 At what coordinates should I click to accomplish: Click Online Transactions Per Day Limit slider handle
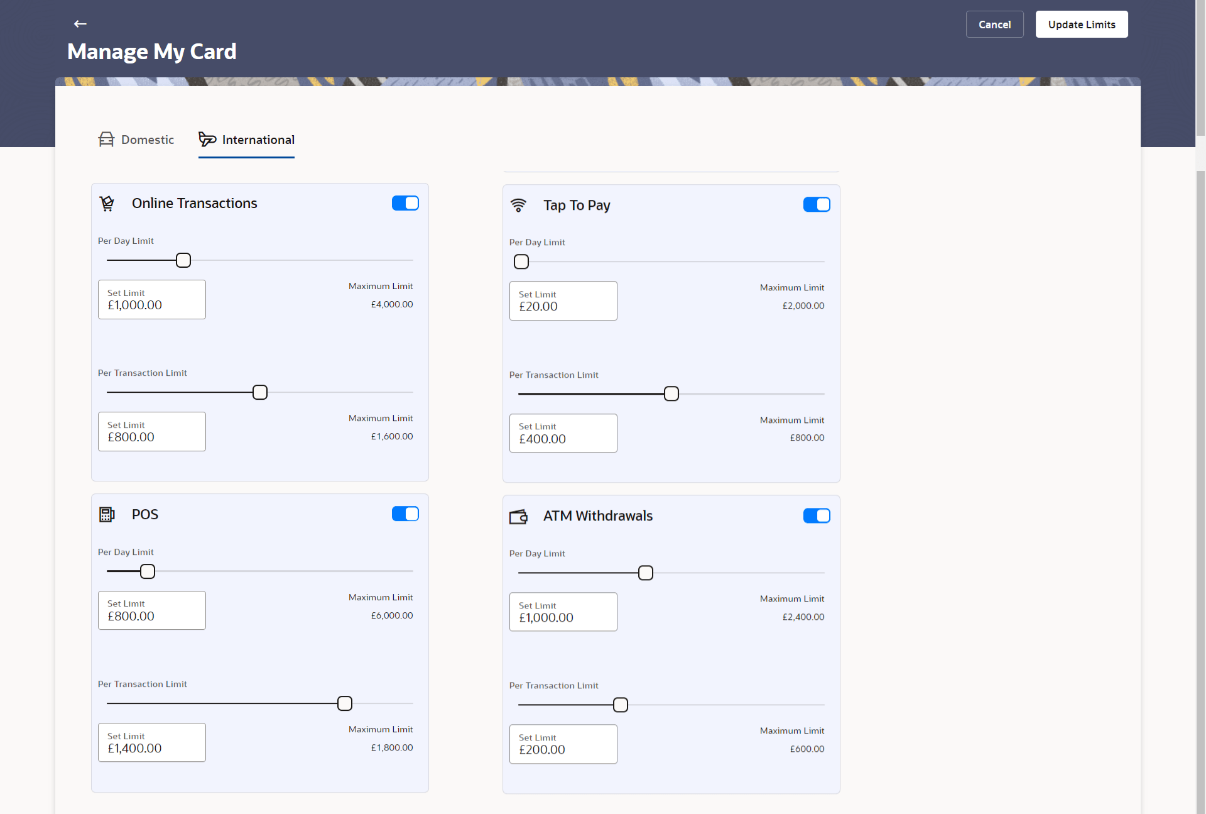(183, 260)
